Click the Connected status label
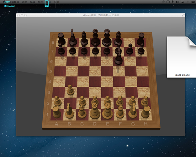Image resolution: width=196 pixels, height=157 pixels. click(9, 6)
